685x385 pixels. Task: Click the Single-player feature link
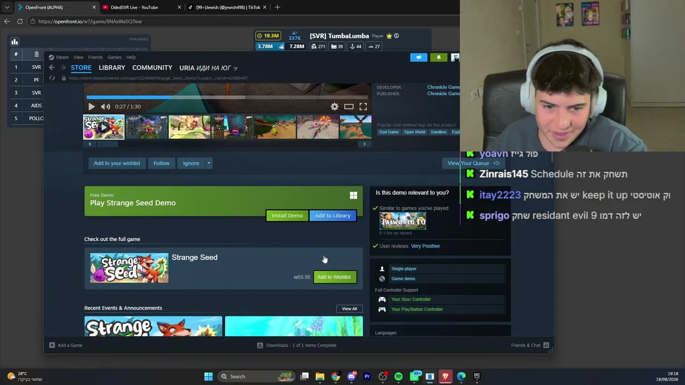pos(404,269)
